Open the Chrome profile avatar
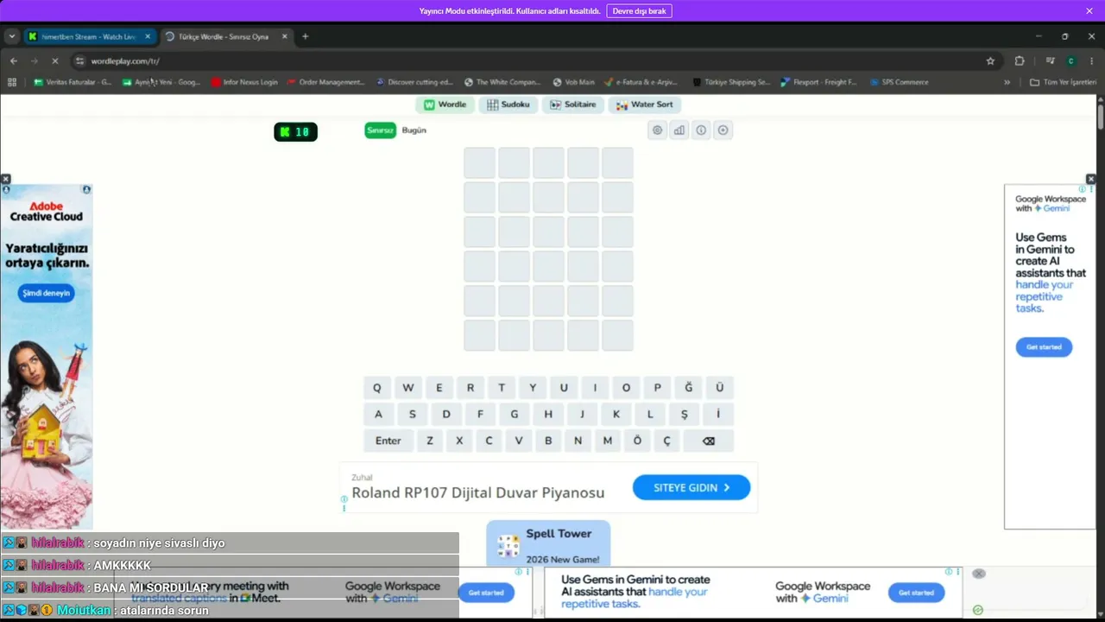 pos(1071,61)
